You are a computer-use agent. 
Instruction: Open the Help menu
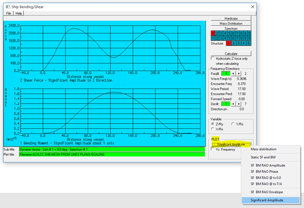pos(19,13)
